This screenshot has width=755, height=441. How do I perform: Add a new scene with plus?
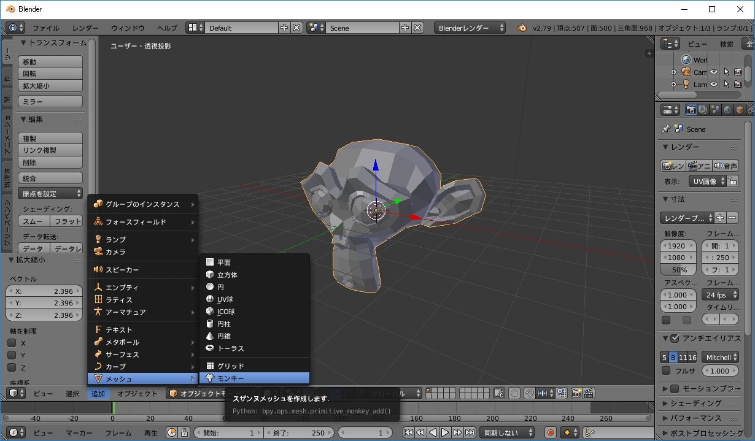(405, 28)
